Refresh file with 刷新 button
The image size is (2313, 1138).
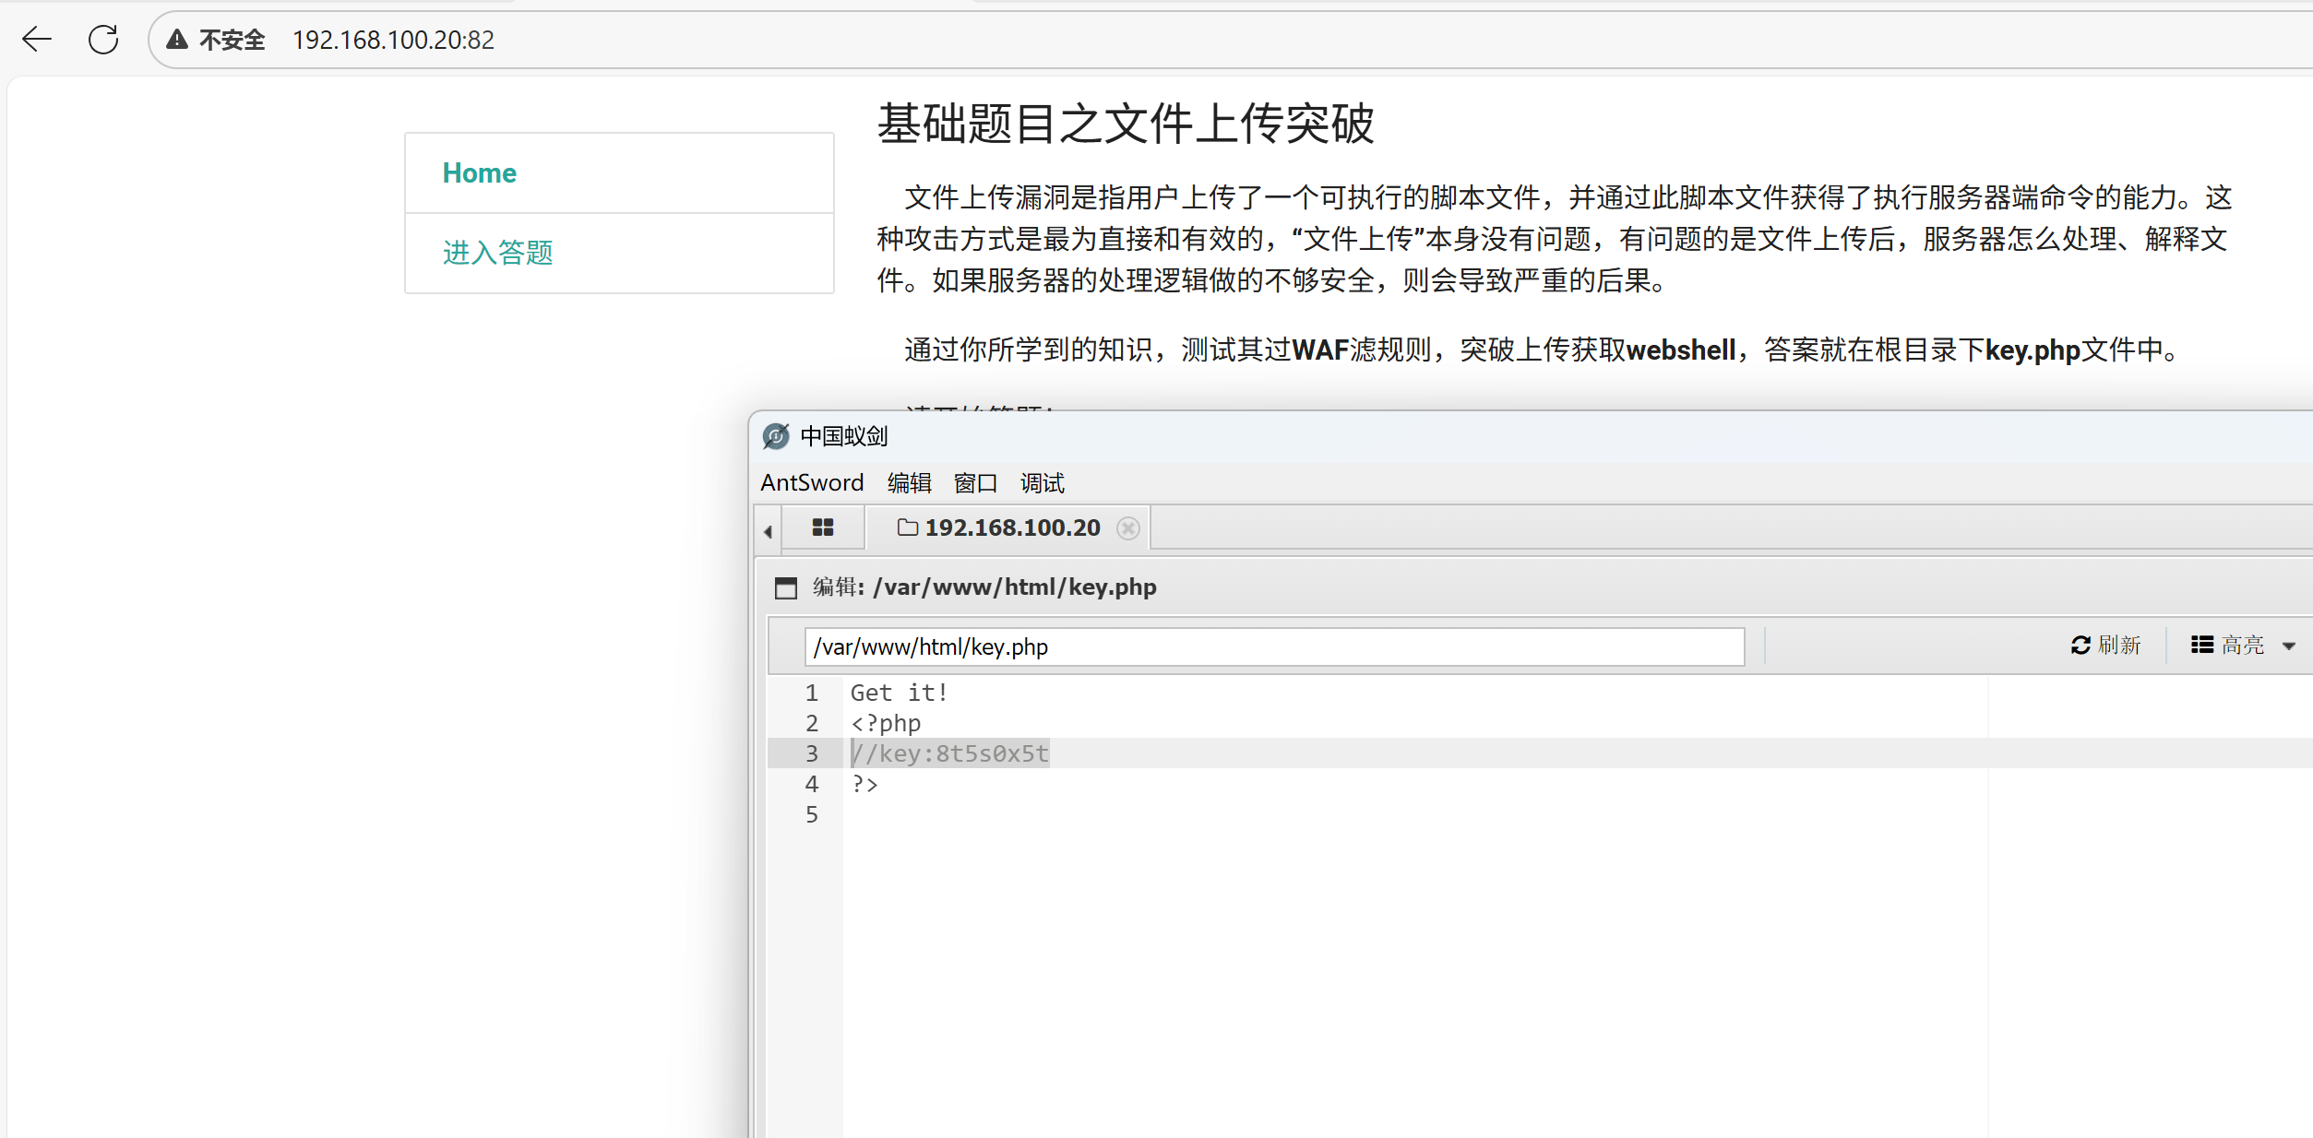[x=2105, y=646]
